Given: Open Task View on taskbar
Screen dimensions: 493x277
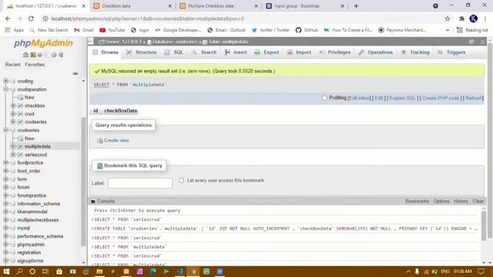Looking at the screenshot, I should tap(45, 272).
